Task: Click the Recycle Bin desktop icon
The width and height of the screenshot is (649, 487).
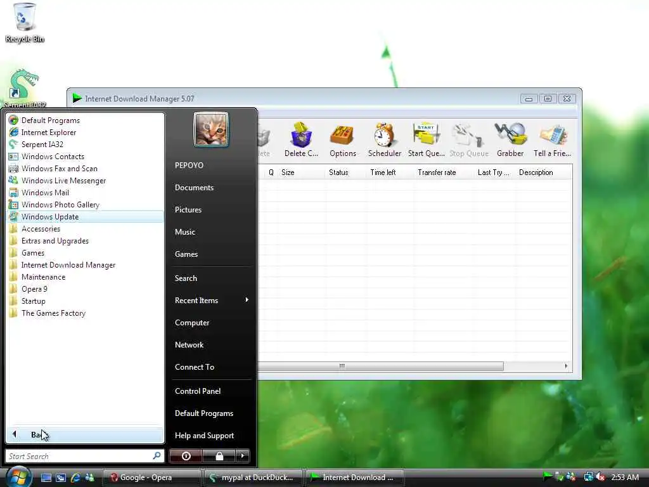Action: (x=25, y=23)
